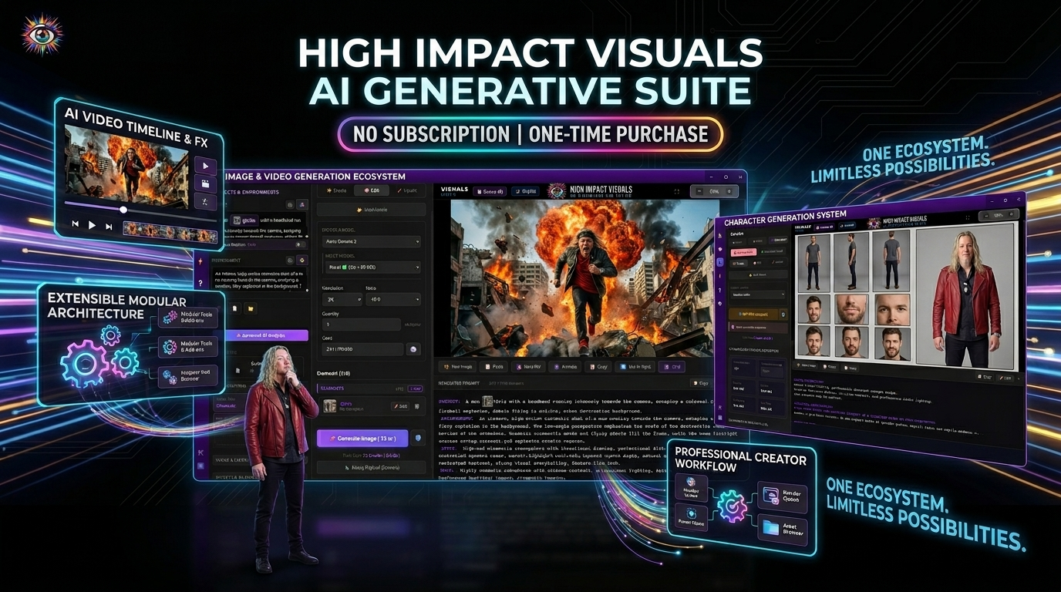The width and height of the screenshot is (1061, 592).
Task: Click the randomize icon next to Seed field
Action: 413,349
